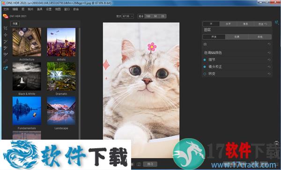Expand the 镜头校正 section label
The image size is (281, 170).
point(215,67)
